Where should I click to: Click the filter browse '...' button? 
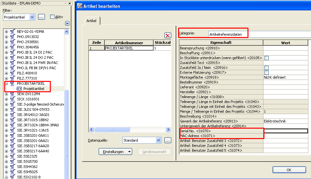[x=41, y=17]
